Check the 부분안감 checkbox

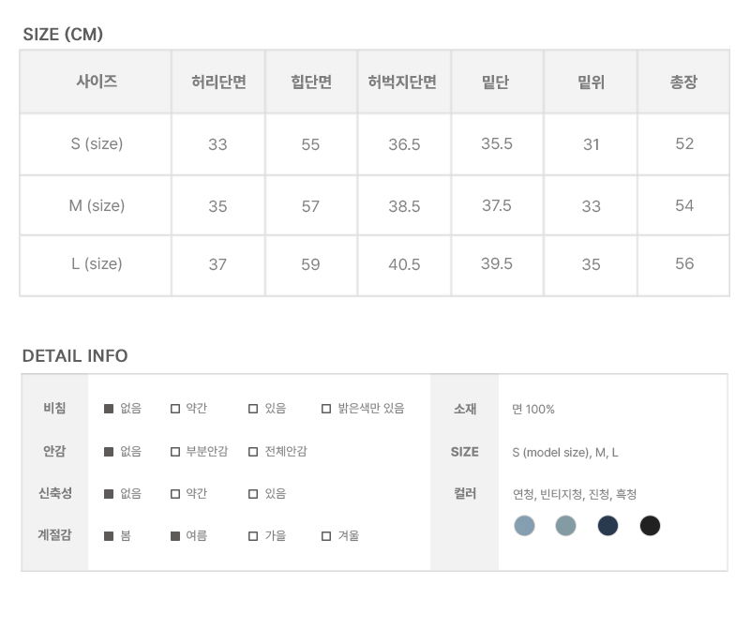tap(175, 452)
